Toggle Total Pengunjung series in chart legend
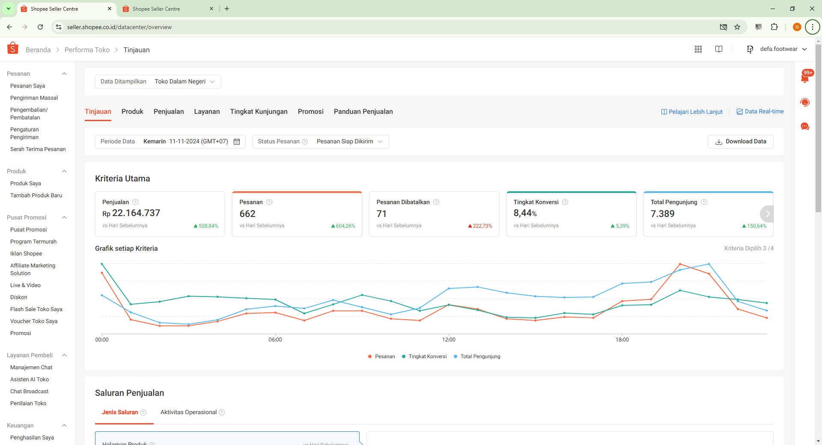Screen dimensions: 822x445 [477, 356]
